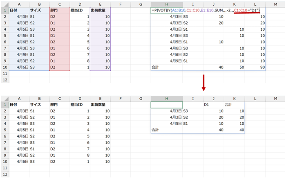Select all cells via upper sheet corner triangle

5,5
